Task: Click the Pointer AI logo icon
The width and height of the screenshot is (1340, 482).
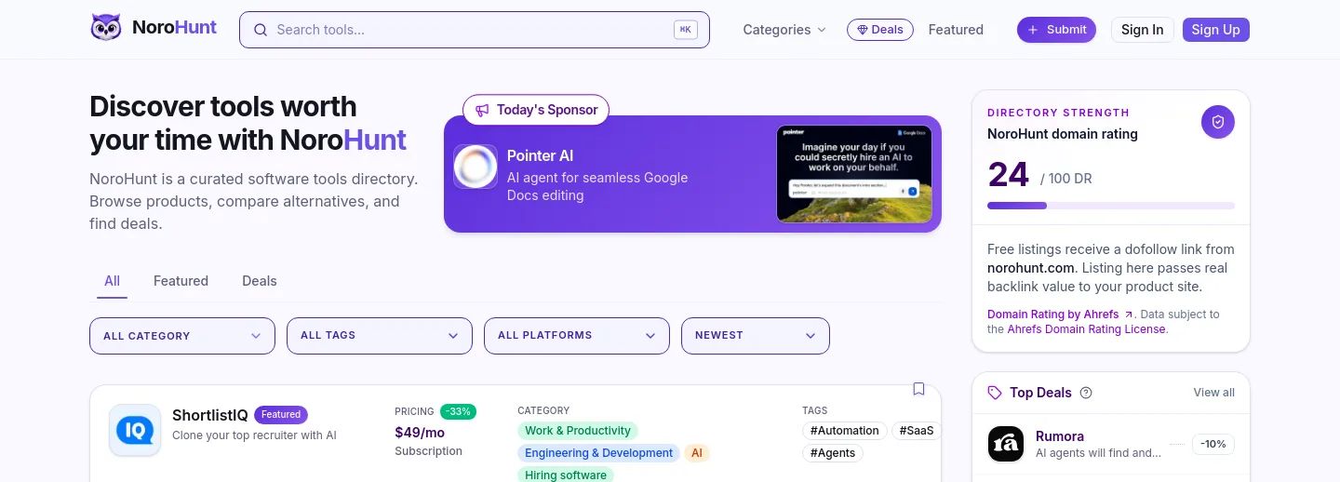Action: (x=476, y=167)
